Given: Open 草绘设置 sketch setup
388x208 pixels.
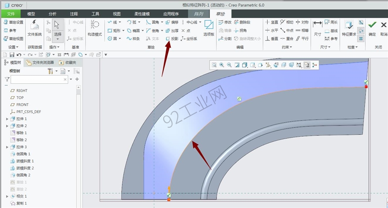Looking at the screenshot, I should coord(13,22).
